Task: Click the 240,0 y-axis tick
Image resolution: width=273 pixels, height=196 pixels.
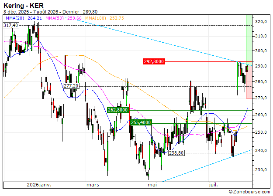Action: coord(261,151)
